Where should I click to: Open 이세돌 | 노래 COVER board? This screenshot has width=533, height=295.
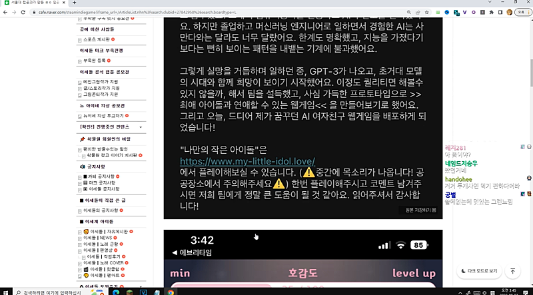point(103,263)
